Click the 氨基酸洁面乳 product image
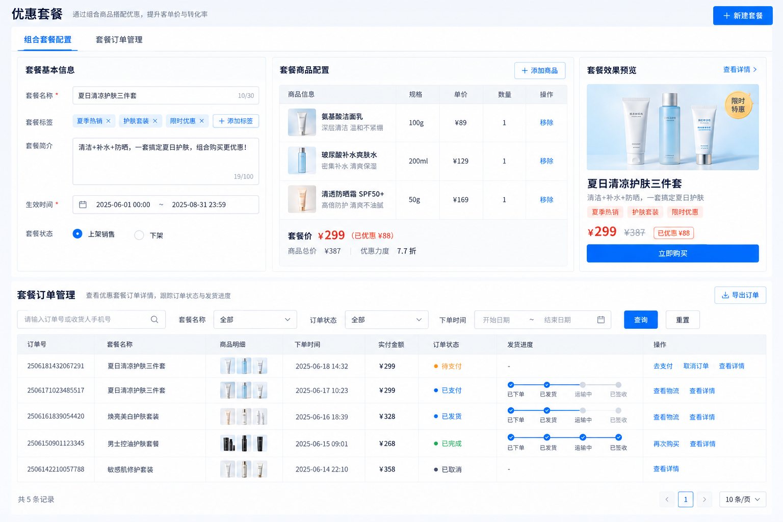Screen dimensions: 783x522 click(302, 122)
